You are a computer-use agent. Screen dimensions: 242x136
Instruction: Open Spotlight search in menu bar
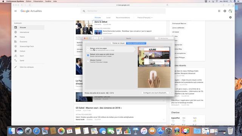click(231, 1)
